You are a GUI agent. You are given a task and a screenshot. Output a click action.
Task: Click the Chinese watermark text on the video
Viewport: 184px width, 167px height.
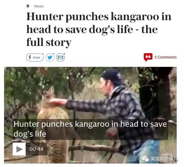(x=164, y=159)
